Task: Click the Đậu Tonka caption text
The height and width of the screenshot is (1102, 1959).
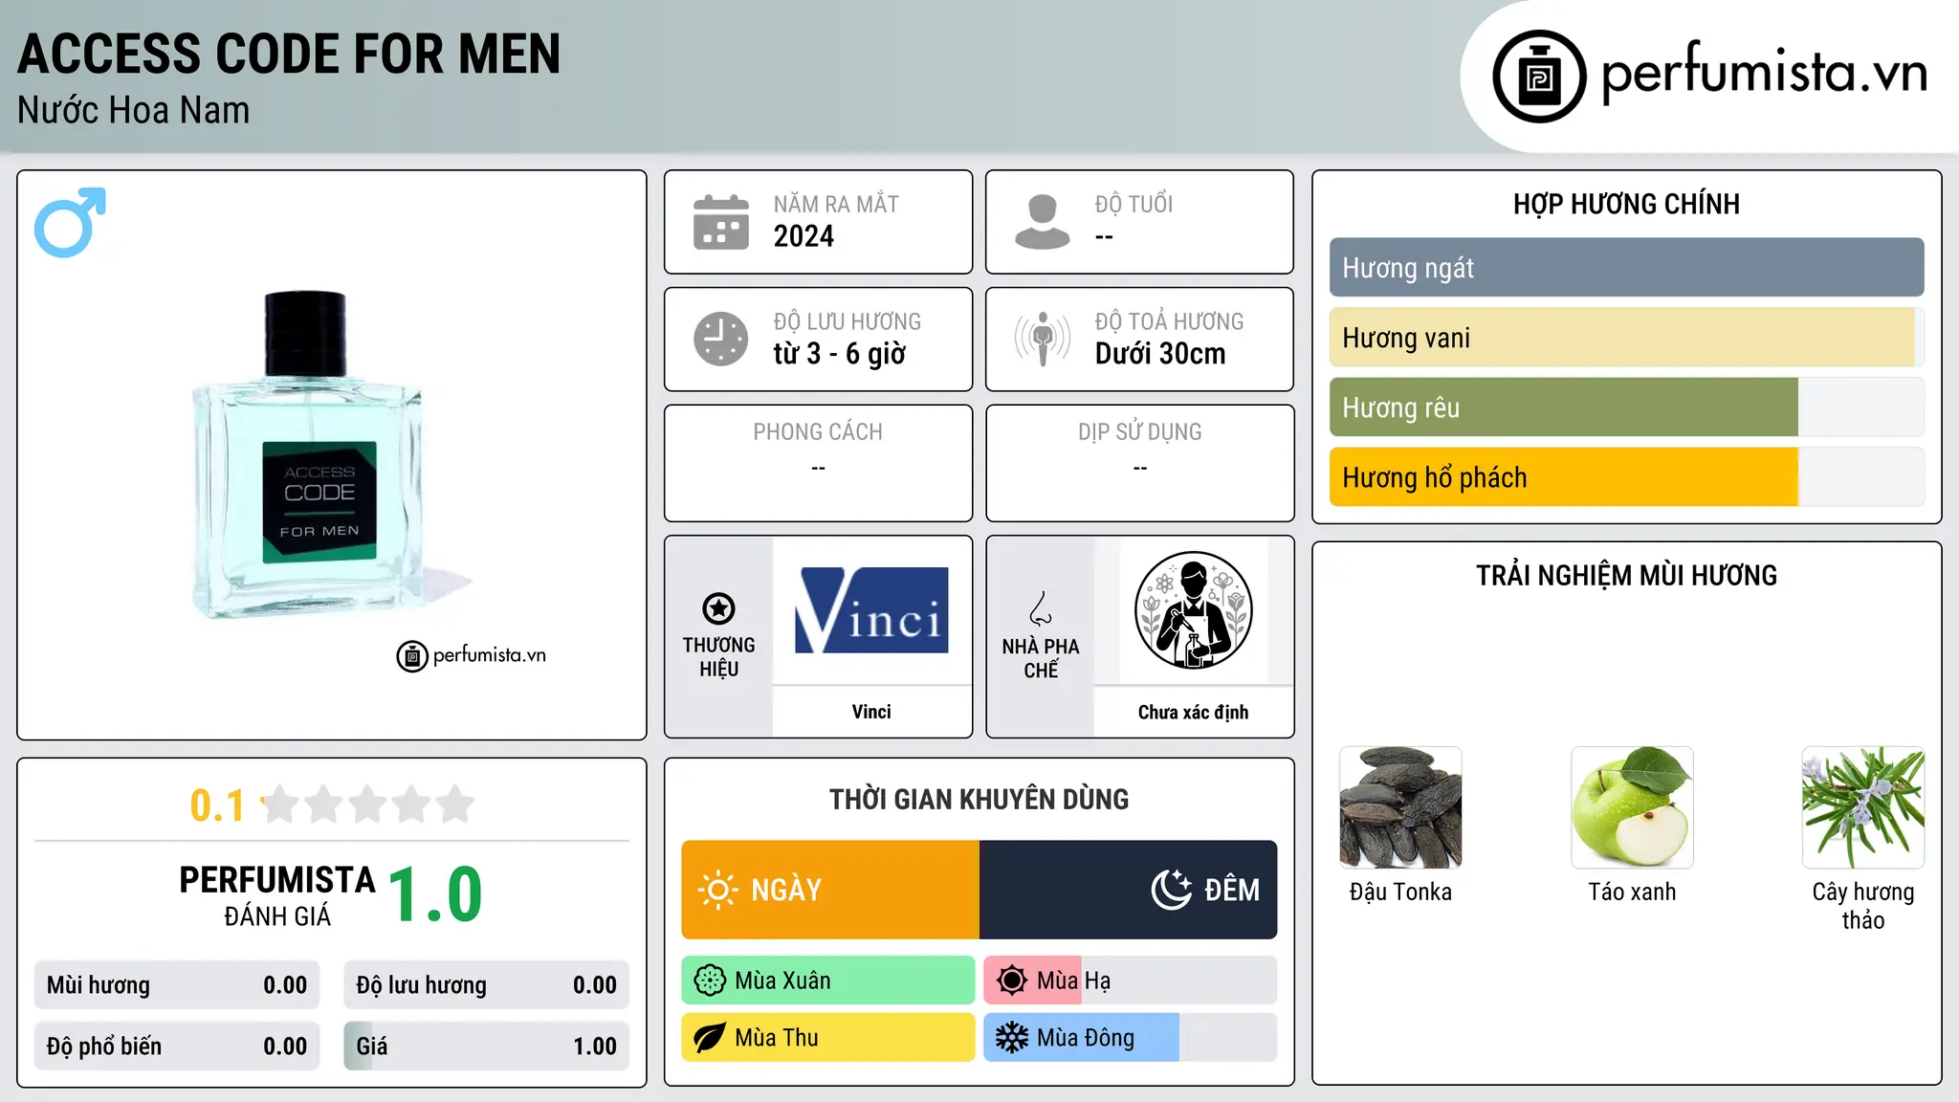Action: pos(1400,893)
